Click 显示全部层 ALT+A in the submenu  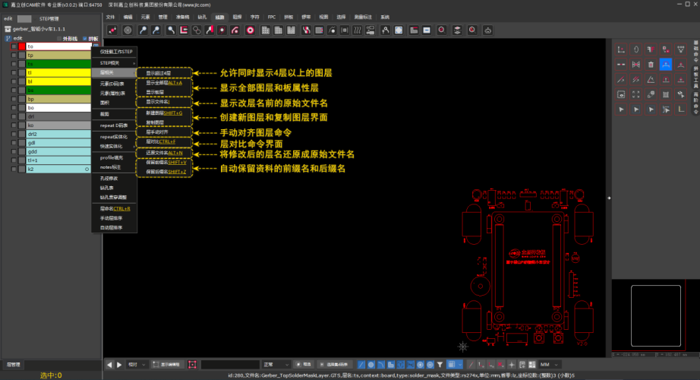164,83
